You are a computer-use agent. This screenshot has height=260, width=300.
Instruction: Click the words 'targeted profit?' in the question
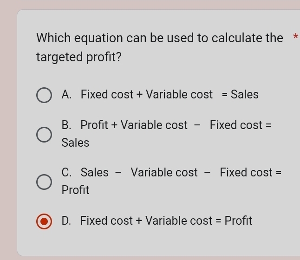point(79,58)
